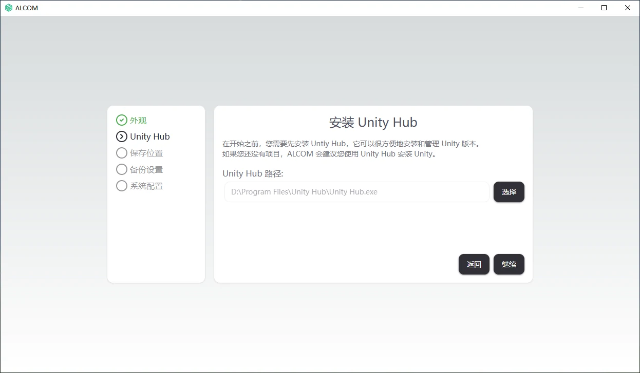Open the 系统配置 step in the sidebar
This screenshot has height=373, width=640.
[x=146, y=186]
